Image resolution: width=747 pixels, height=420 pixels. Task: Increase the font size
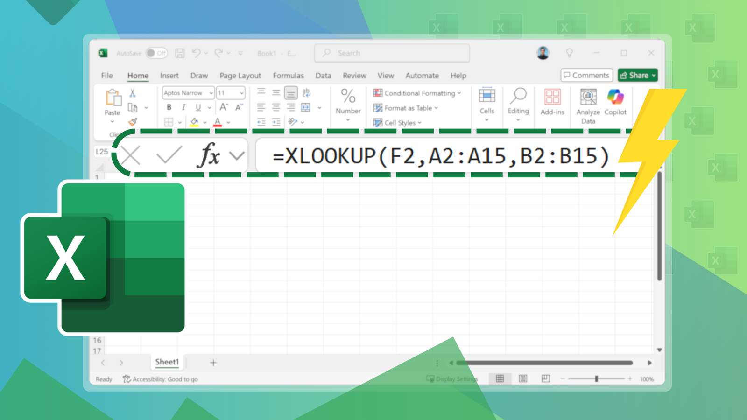(x=224, y=107)
